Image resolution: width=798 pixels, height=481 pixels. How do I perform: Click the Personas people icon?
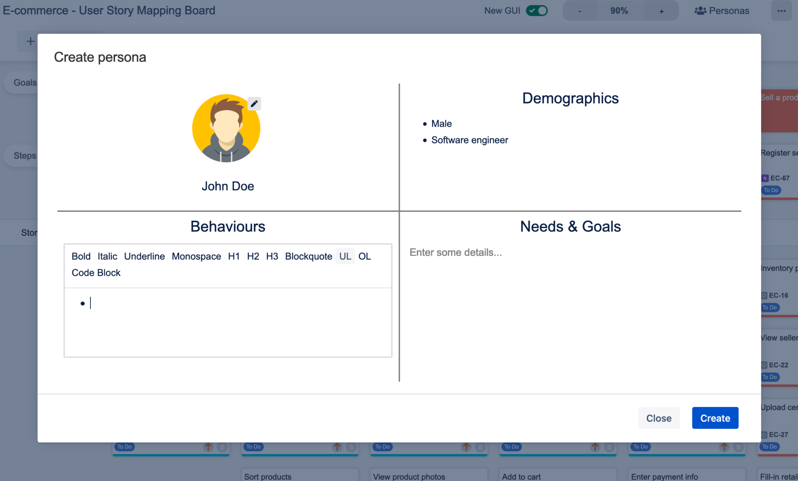(x=700, y=11)
